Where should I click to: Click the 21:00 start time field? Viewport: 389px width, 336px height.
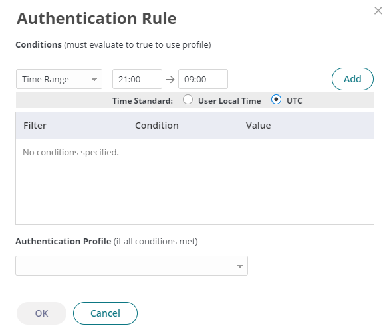[137, 79]
